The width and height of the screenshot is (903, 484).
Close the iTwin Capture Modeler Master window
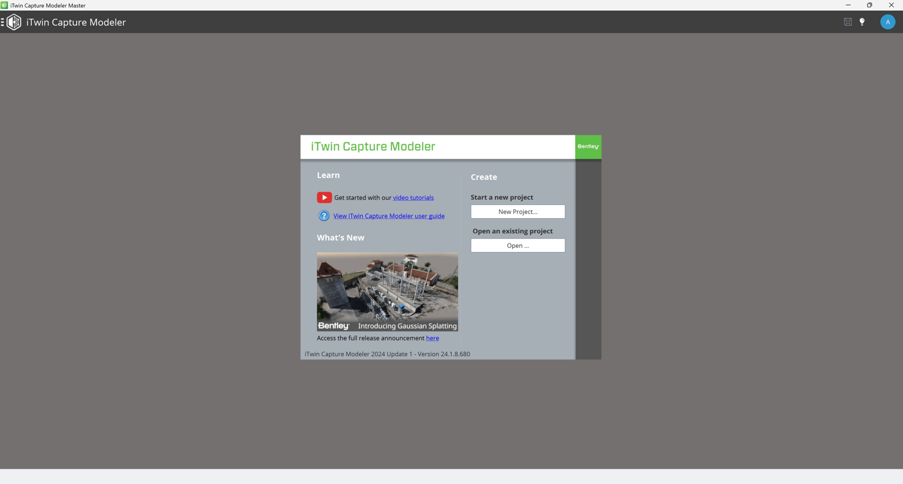pyautogui.click(x=892, y=5)
